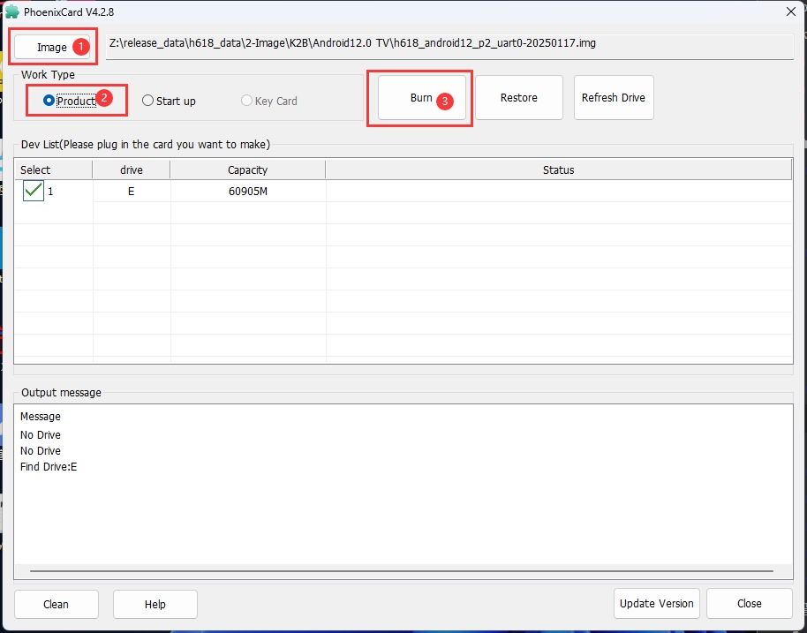The height and width of the screenshot is (633, 807).
Task: Choose the Start up work type option
Action: (148, 101)
